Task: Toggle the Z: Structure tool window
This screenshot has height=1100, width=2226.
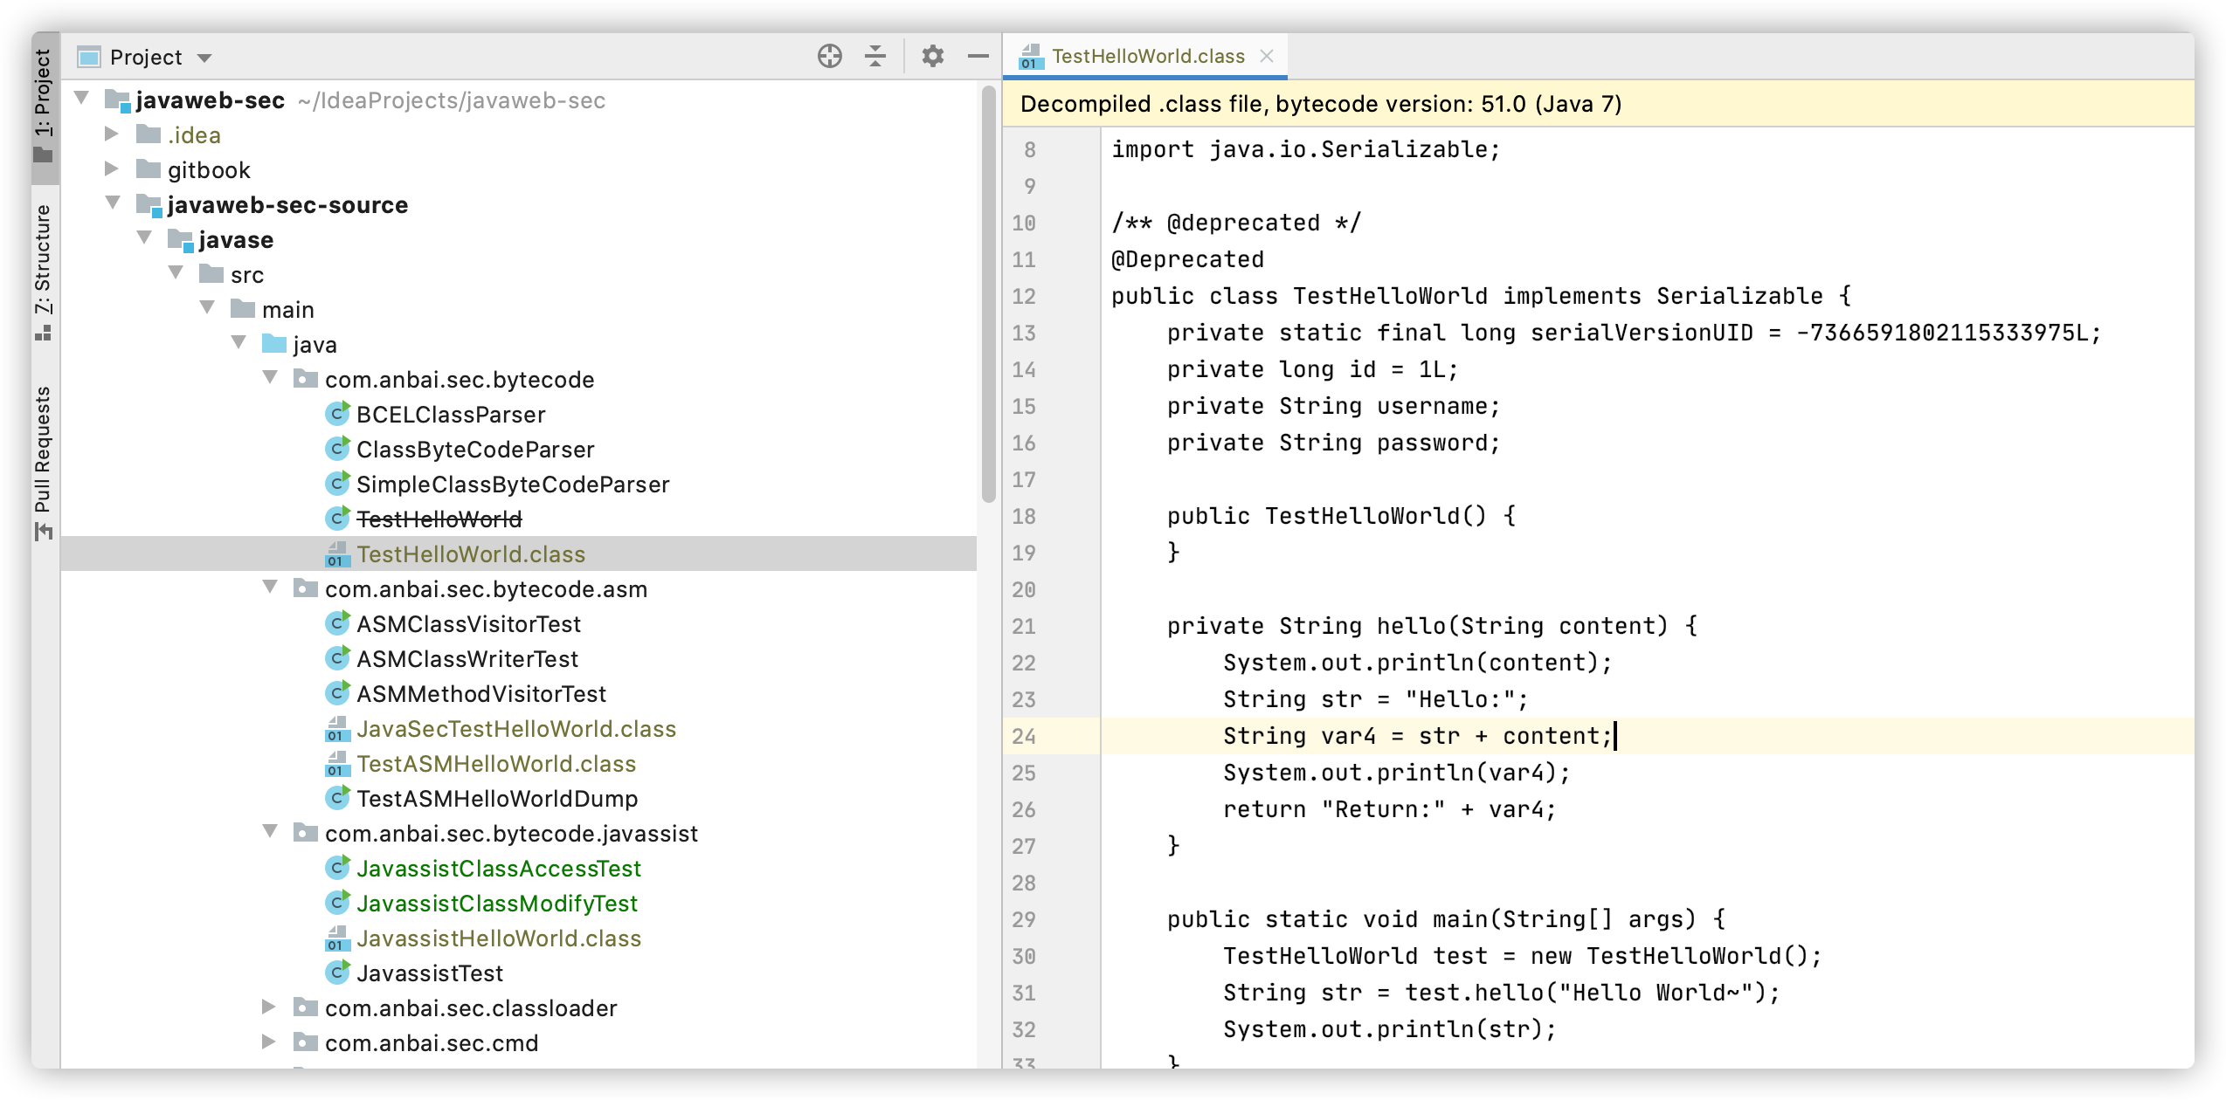Action: point(44,271)
